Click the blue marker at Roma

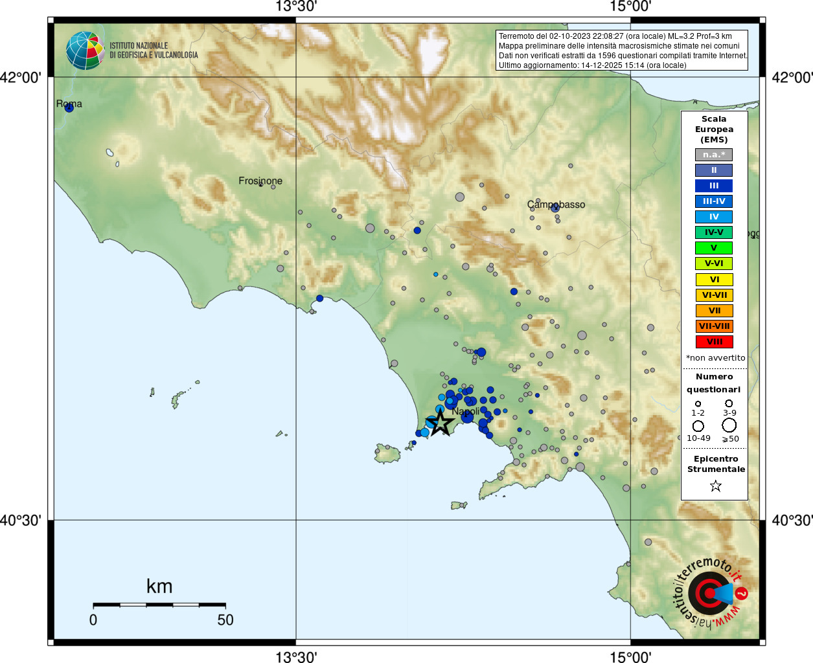(69, 107)
